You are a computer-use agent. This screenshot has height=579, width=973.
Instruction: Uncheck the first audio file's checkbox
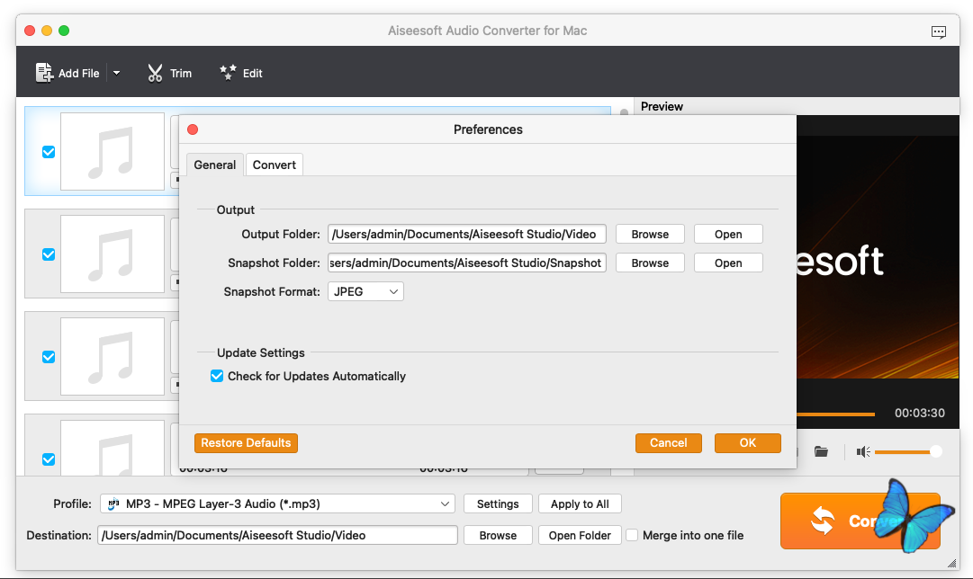pyautogui.click(x=49, y=152)
